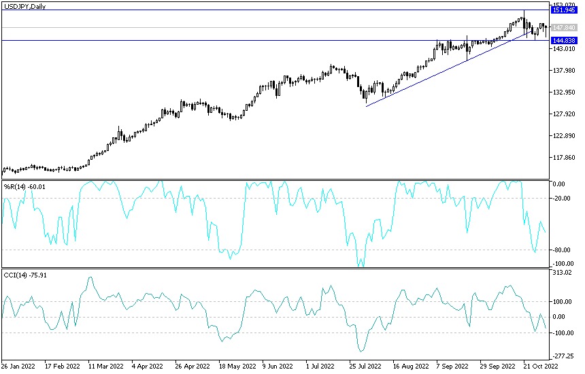Viewport: 585px width, 374px height.
Task: Click the CCI(14) -75.91 indicator label
Action: pos(25,275)
